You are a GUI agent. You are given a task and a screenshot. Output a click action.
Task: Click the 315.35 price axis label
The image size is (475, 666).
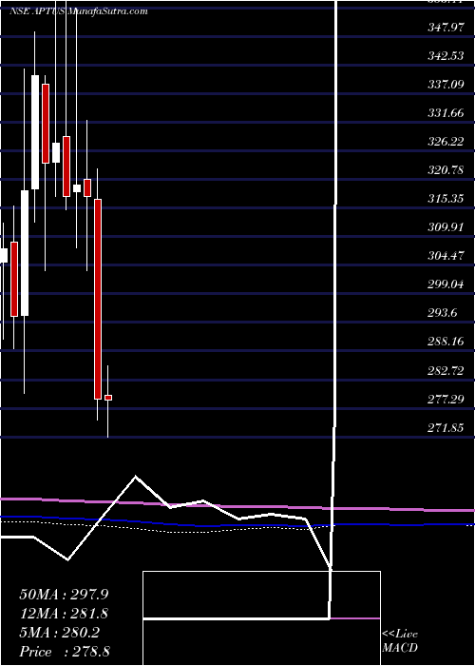(x=445, y=199)
